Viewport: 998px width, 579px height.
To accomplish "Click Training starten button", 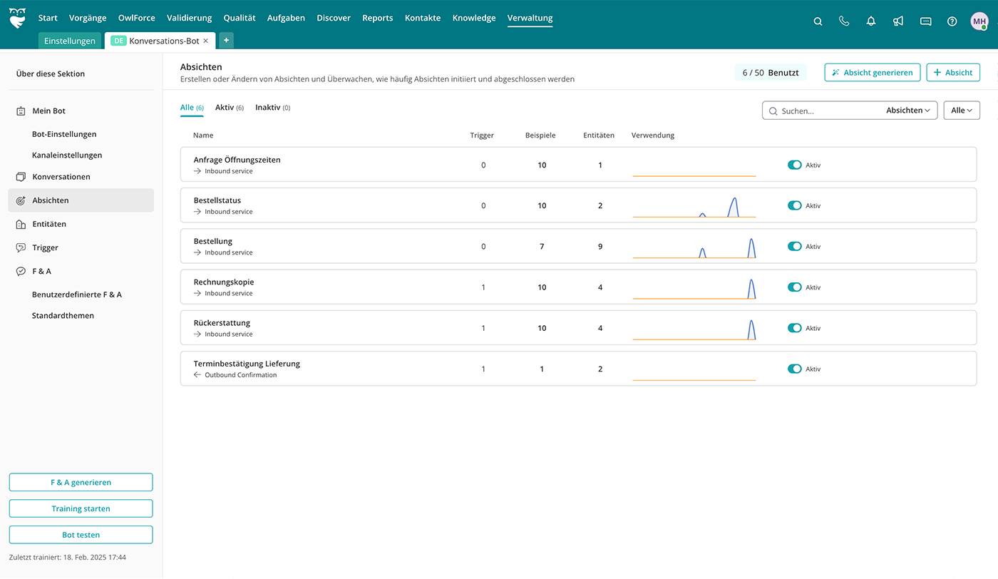I will pos(81,508).
